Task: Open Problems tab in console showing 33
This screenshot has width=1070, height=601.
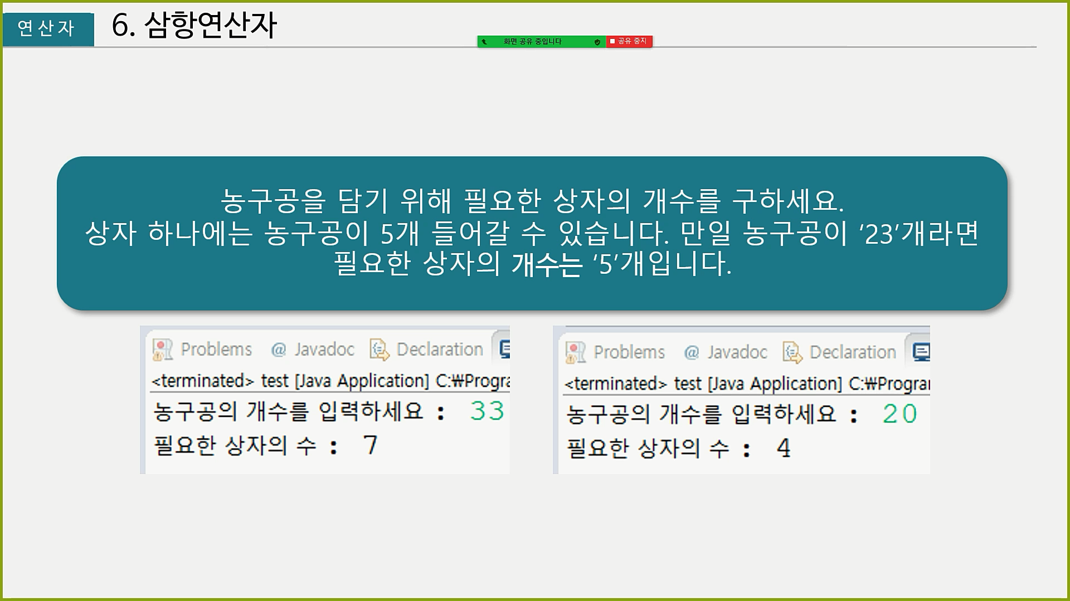Action: pos(216,349)
